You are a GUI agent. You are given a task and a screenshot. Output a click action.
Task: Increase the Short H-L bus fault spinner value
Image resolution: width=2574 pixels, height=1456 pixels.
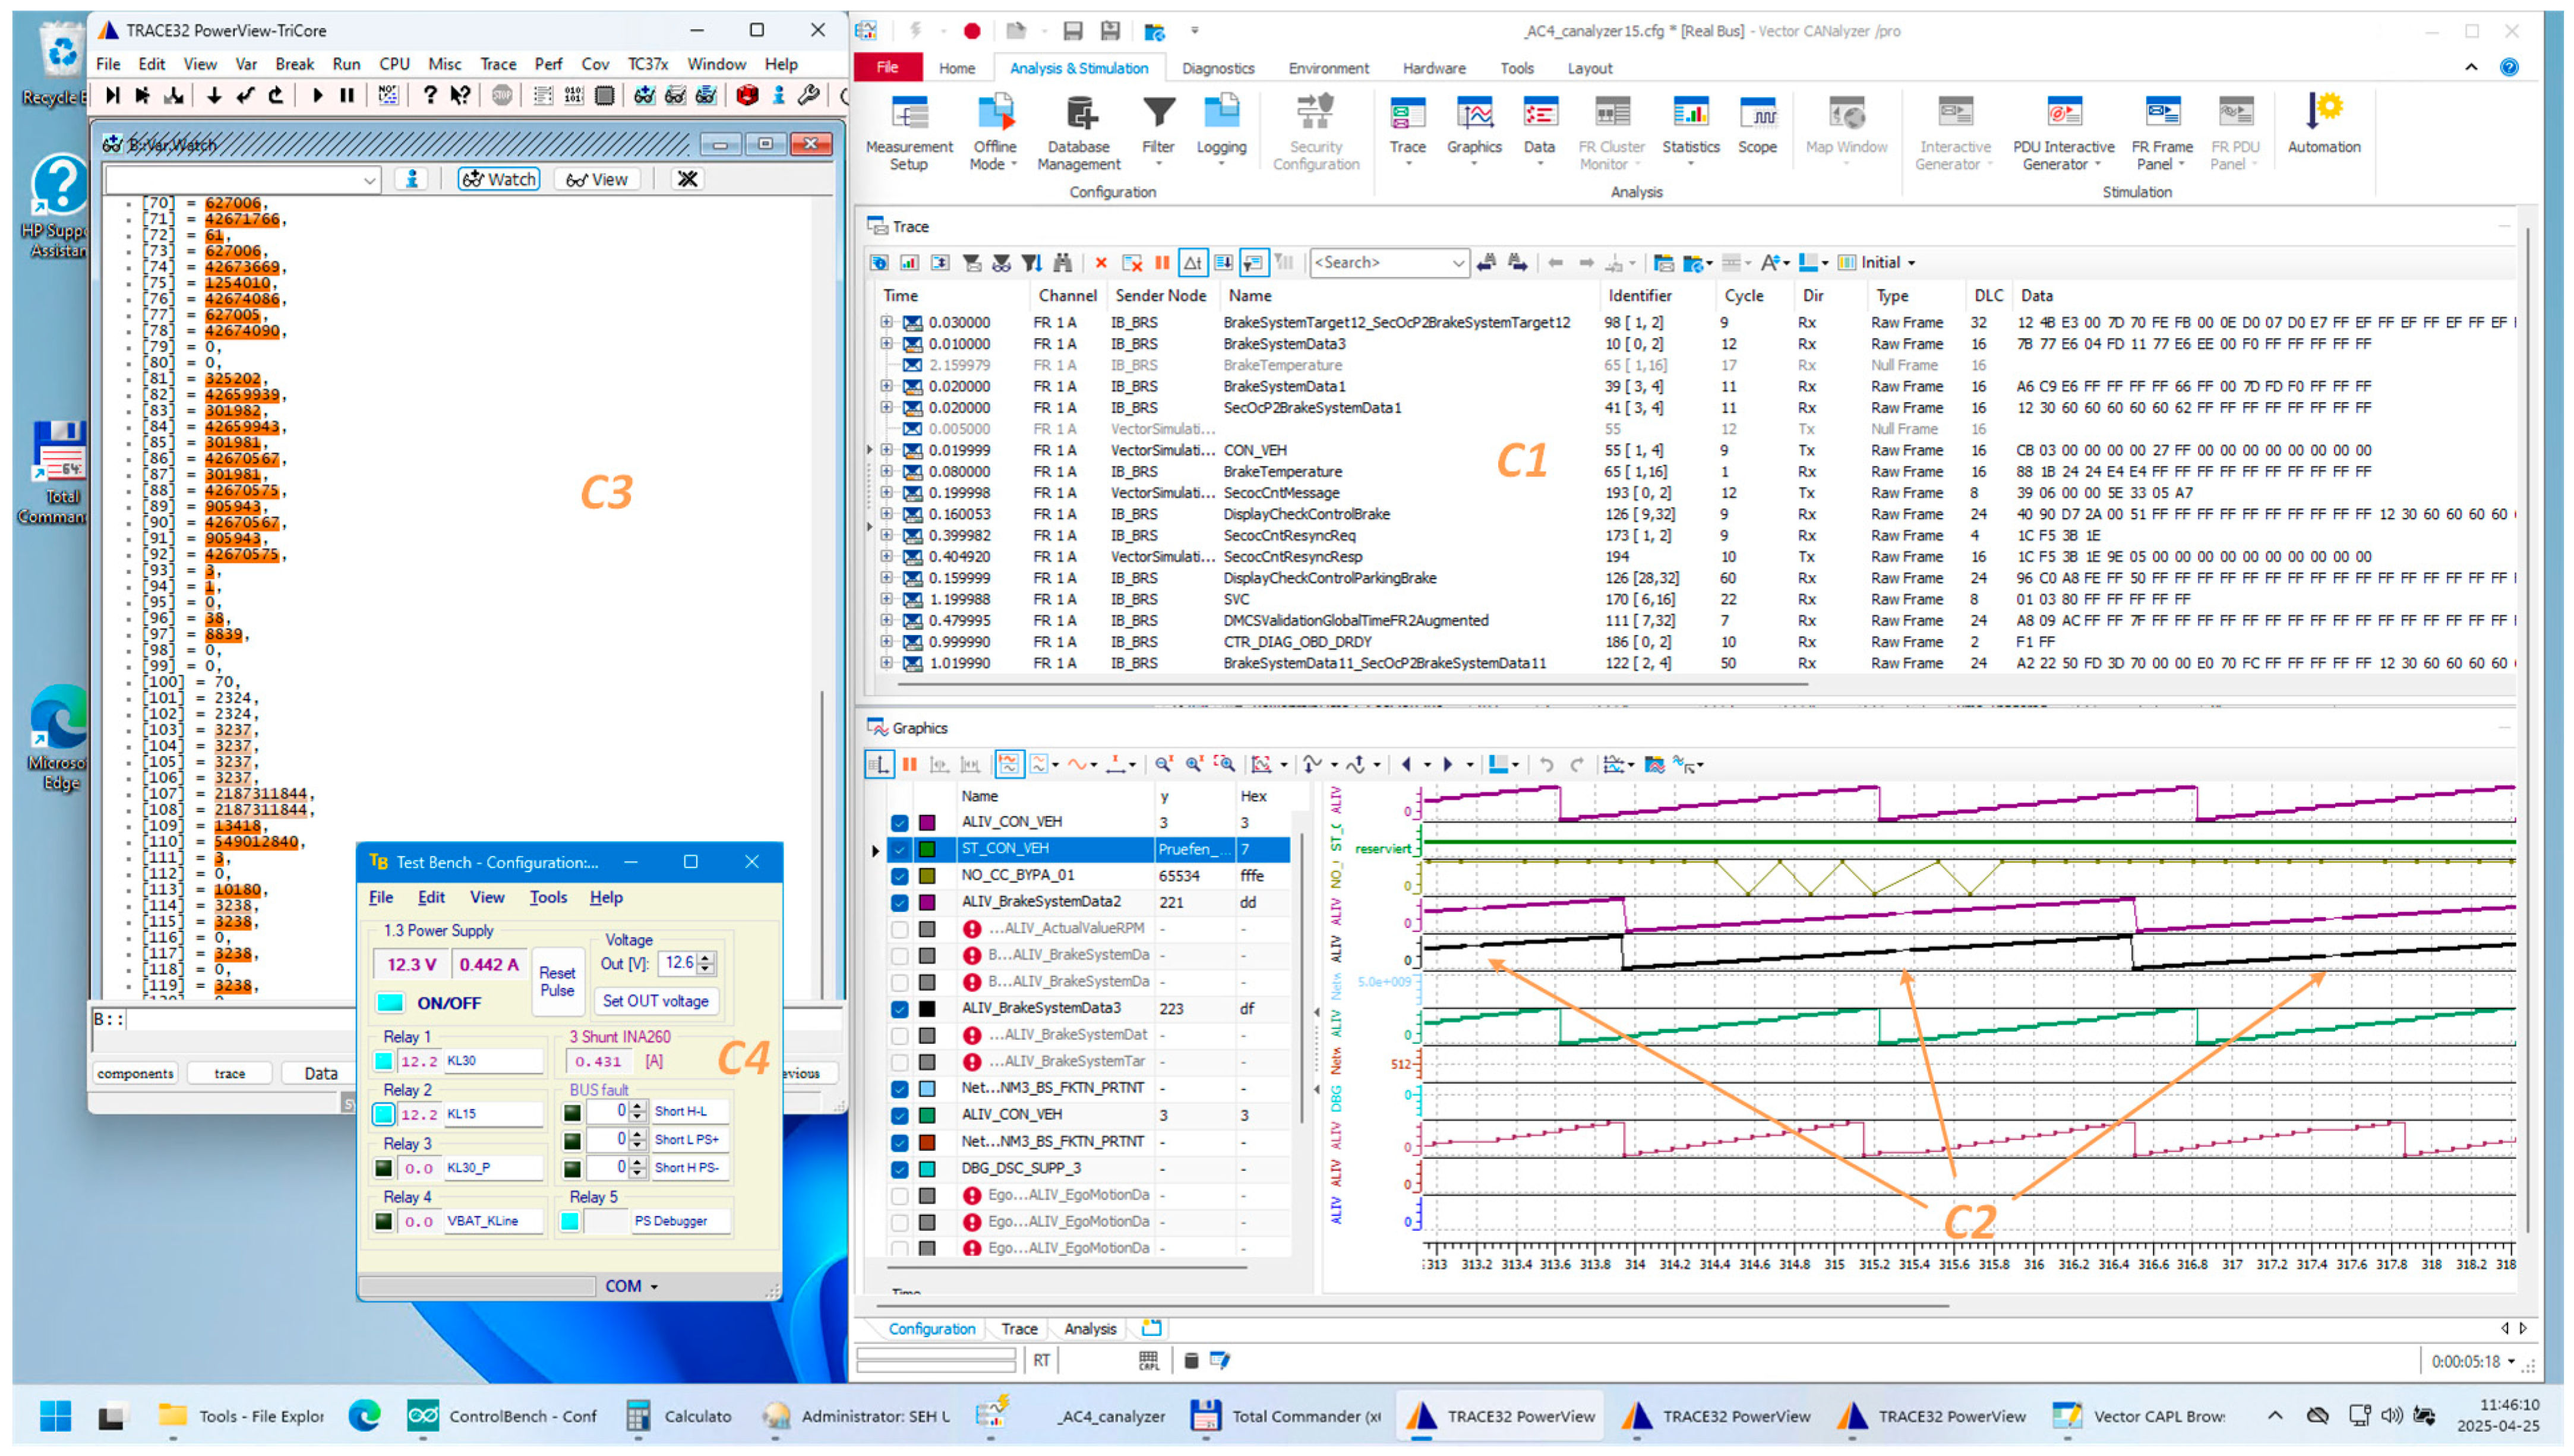[637, 1107]
